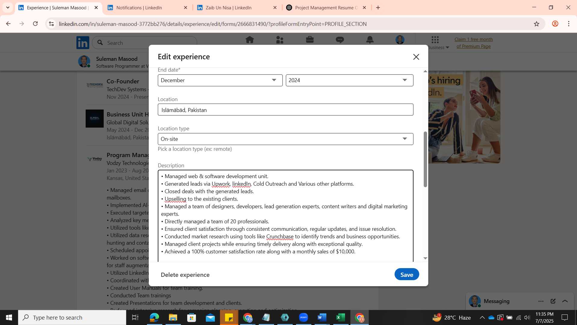
Task: Click the Location input field
Action: pos(285,110)
